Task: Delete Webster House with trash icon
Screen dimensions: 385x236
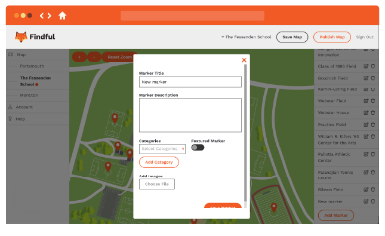Action: tap(373, 112)
